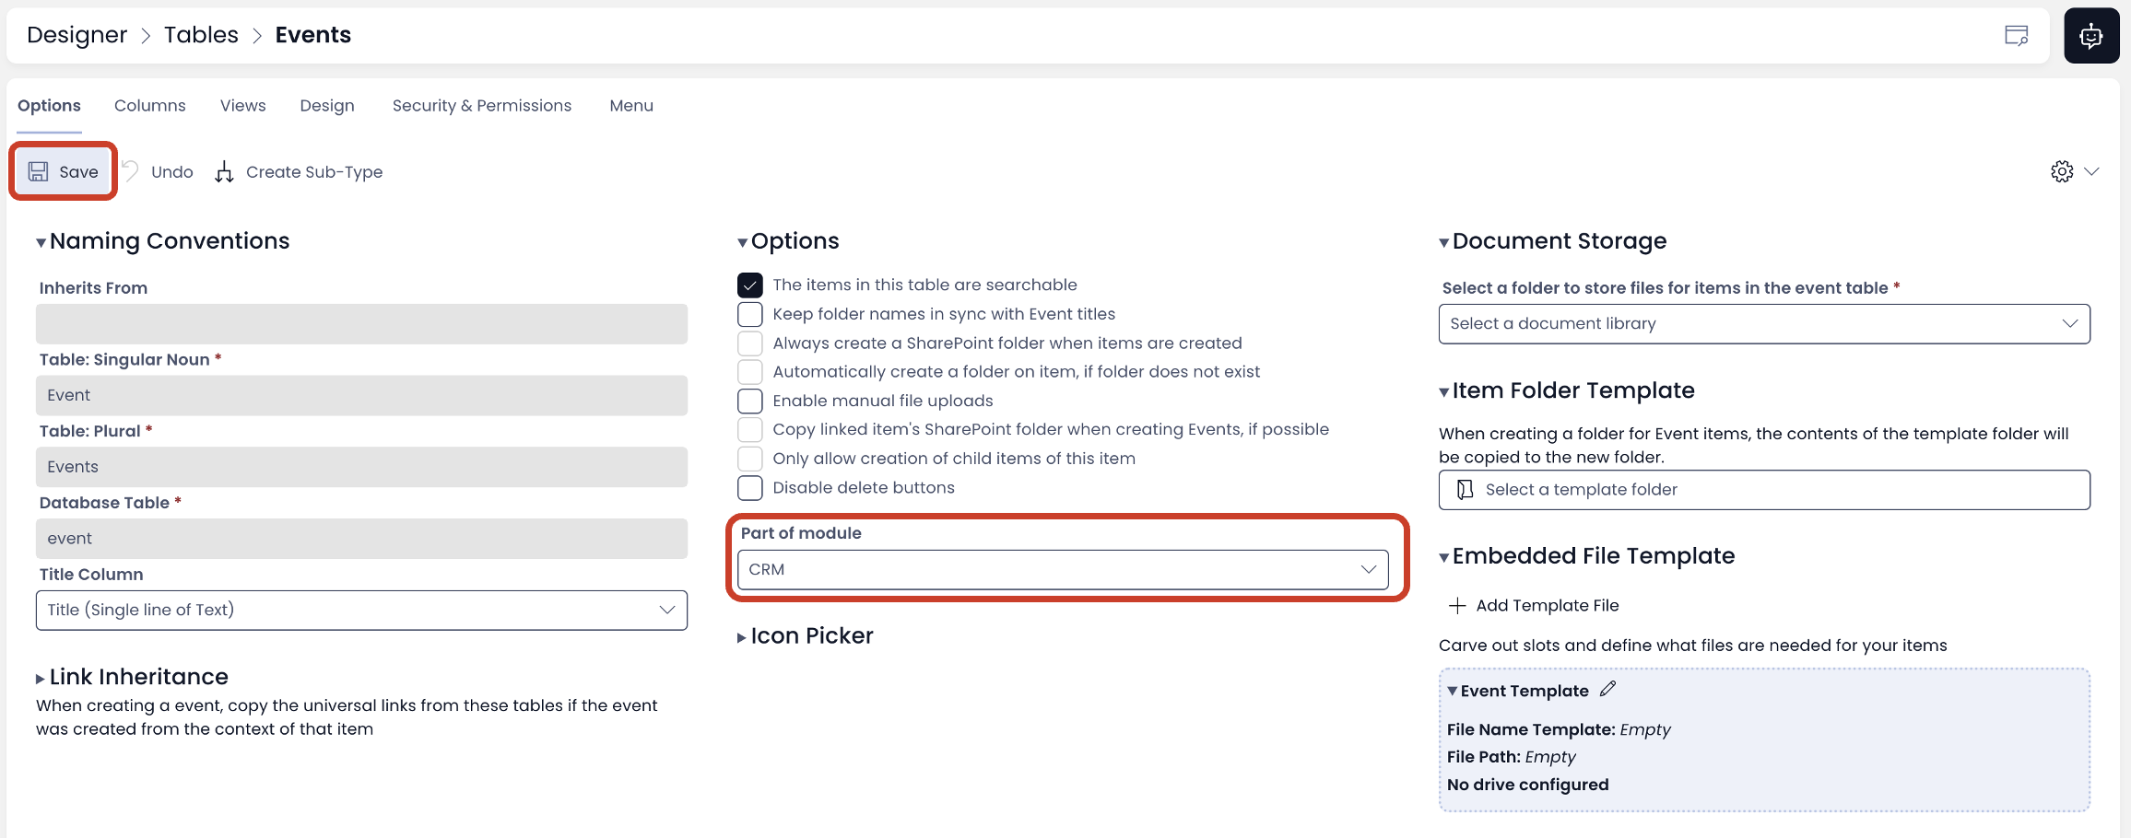Check Always create a SharePoint folder option
This screenshot has height=838, width=2131.
[750, 343]
